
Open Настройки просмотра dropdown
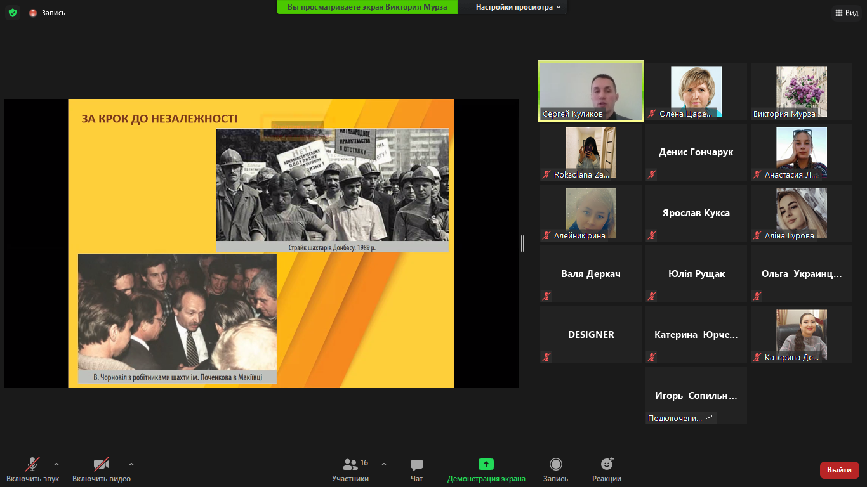518,7
